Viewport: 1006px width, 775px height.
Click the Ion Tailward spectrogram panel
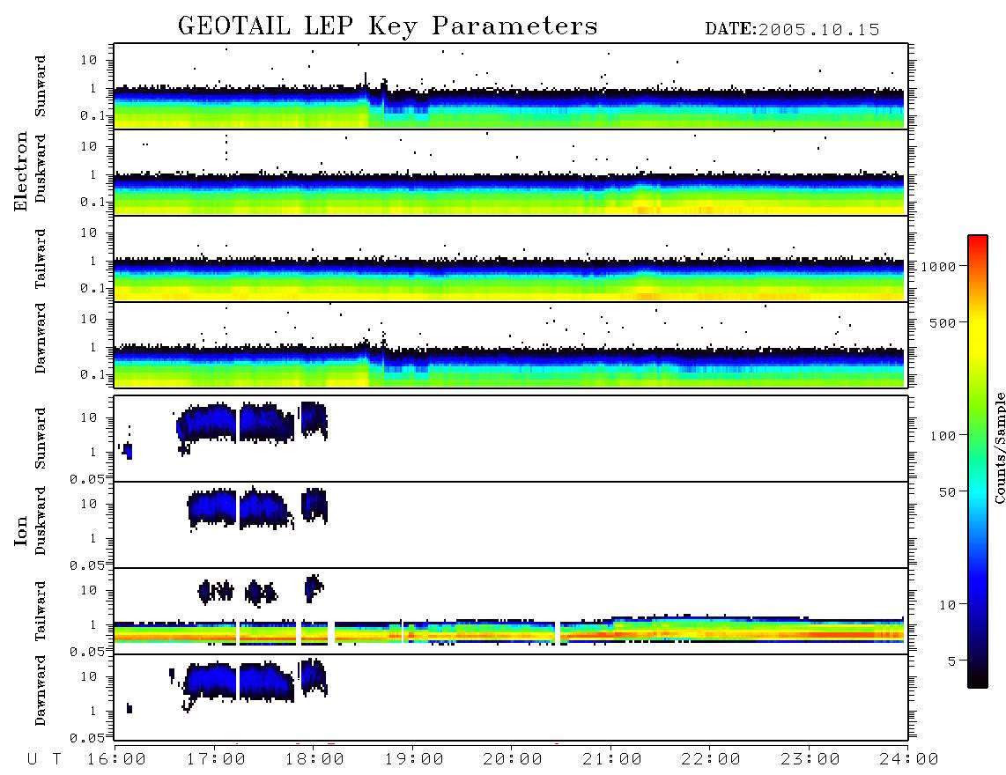511,611
